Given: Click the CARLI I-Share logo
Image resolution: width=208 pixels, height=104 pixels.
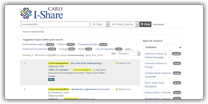Looking at the screenshot, I should [42, 13].
